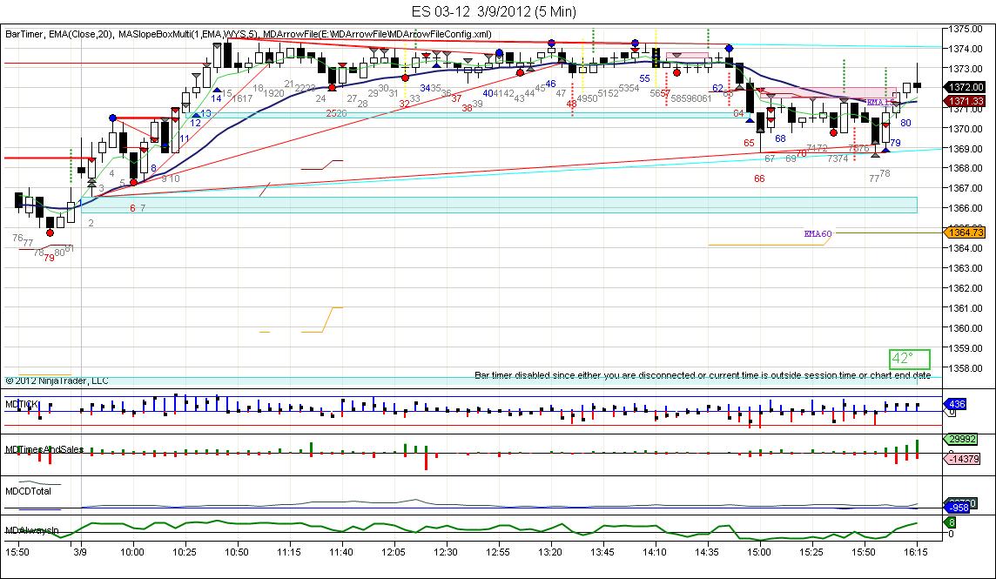996x579 pixels.
Task: Select the indicator list label starting with BarTimer
Action: point(248,34)
